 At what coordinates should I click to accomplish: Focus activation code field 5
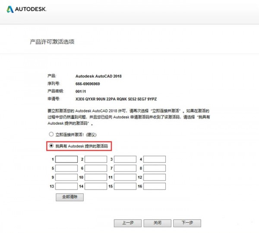coord(66,168)
